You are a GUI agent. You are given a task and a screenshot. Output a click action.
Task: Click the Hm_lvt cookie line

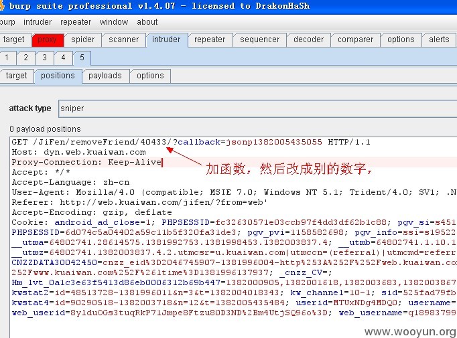click(234, 282)
